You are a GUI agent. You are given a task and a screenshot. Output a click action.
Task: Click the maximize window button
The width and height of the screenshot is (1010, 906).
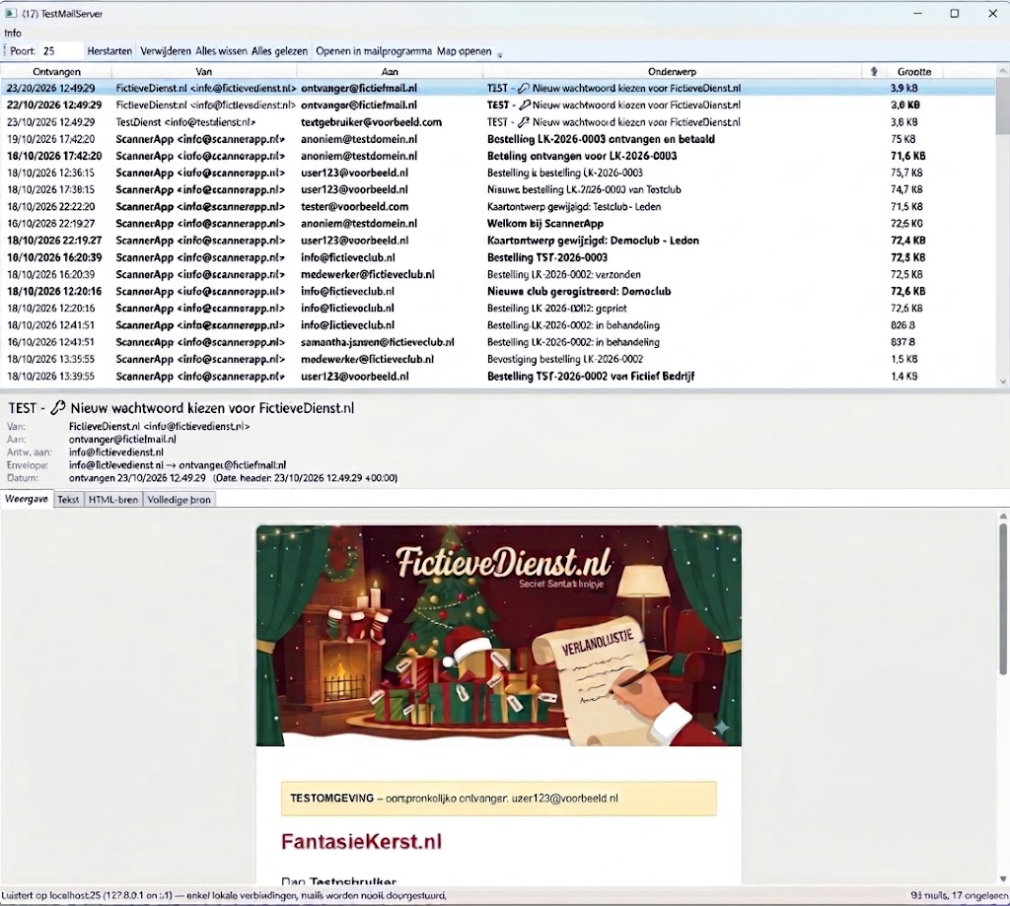tap(955, 14)
